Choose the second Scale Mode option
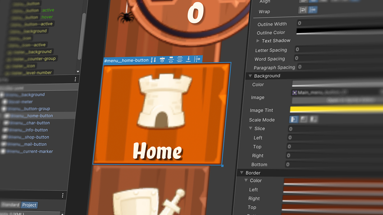This screenshot has width=383, height=215. 304,119
